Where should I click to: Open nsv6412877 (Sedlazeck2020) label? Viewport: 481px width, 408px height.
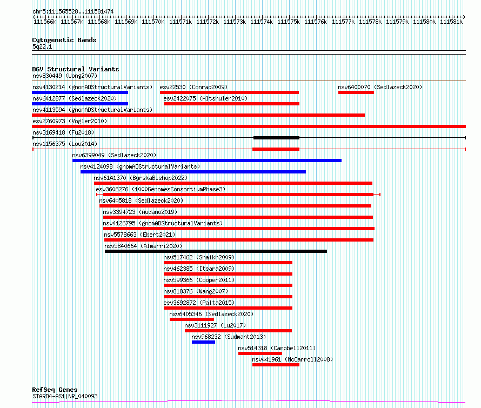75,98
